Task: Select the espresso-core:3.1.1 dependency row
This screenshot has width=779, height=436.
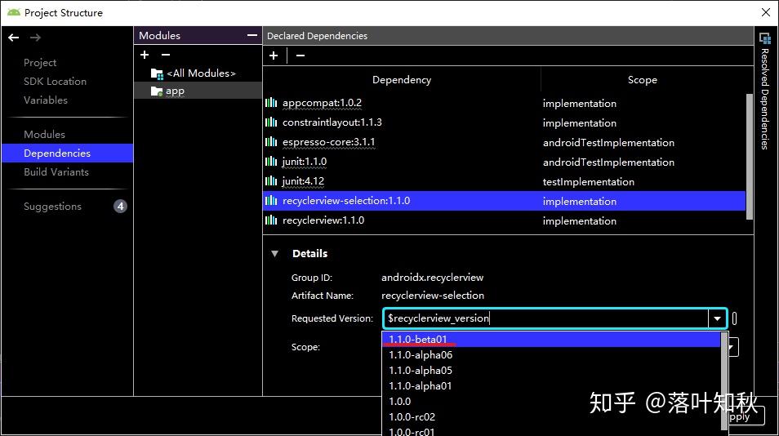Action: coord(504,142)
